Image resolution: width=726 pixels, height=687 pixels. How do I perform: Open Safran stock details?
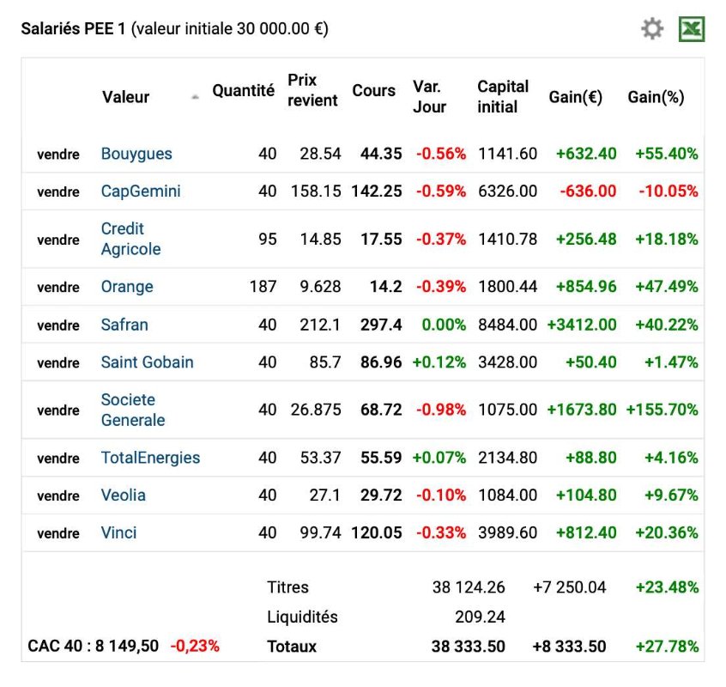click(124, 325)
